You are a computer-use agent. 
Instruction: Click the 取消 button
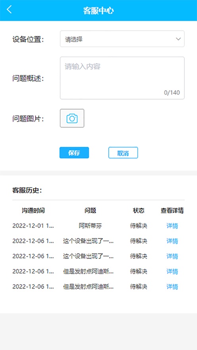123,153
